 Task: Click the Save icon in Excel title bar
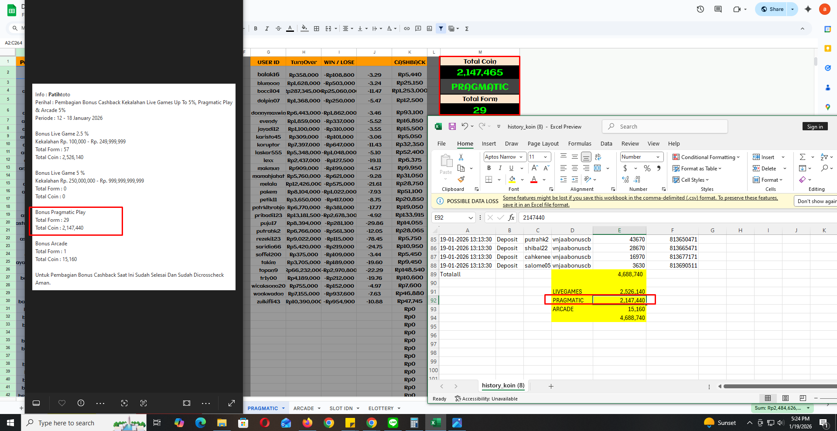coord(452,126)
